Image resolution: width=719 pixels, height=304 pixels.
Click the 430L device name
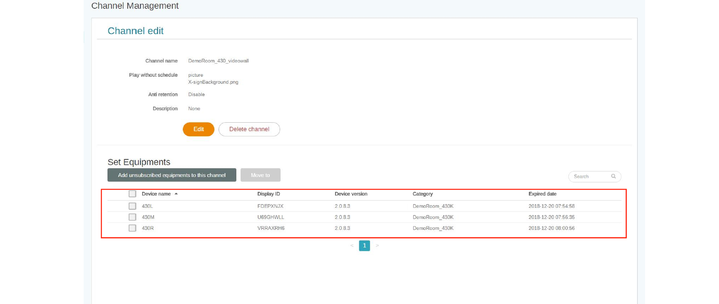[147, 206]
